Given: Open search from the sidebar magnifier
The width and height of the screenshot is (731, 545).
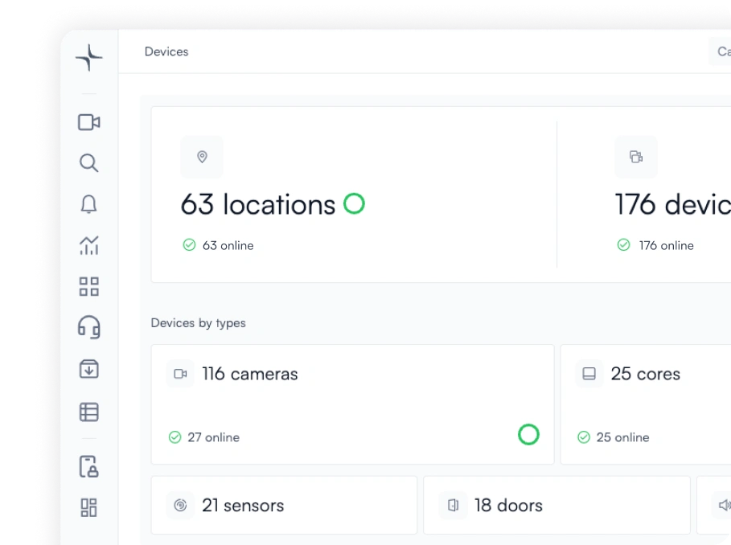Looking at the screenshot, I should coord(88,163).
